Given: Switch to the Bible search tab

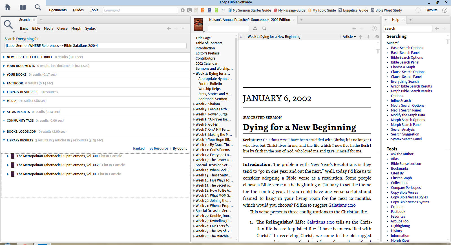Looking at the screenshot, I should coord(36,29).
